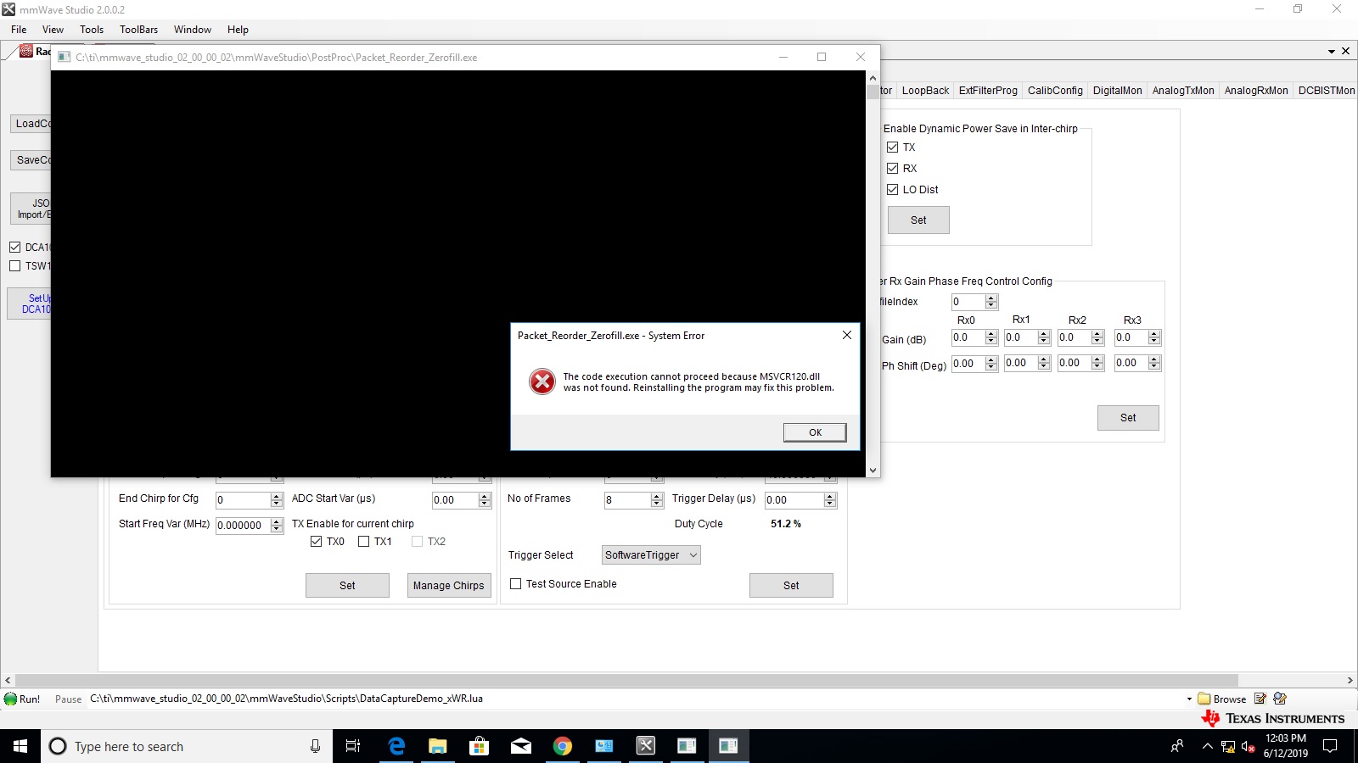Click the network status tray icon

pos(1227,747)
